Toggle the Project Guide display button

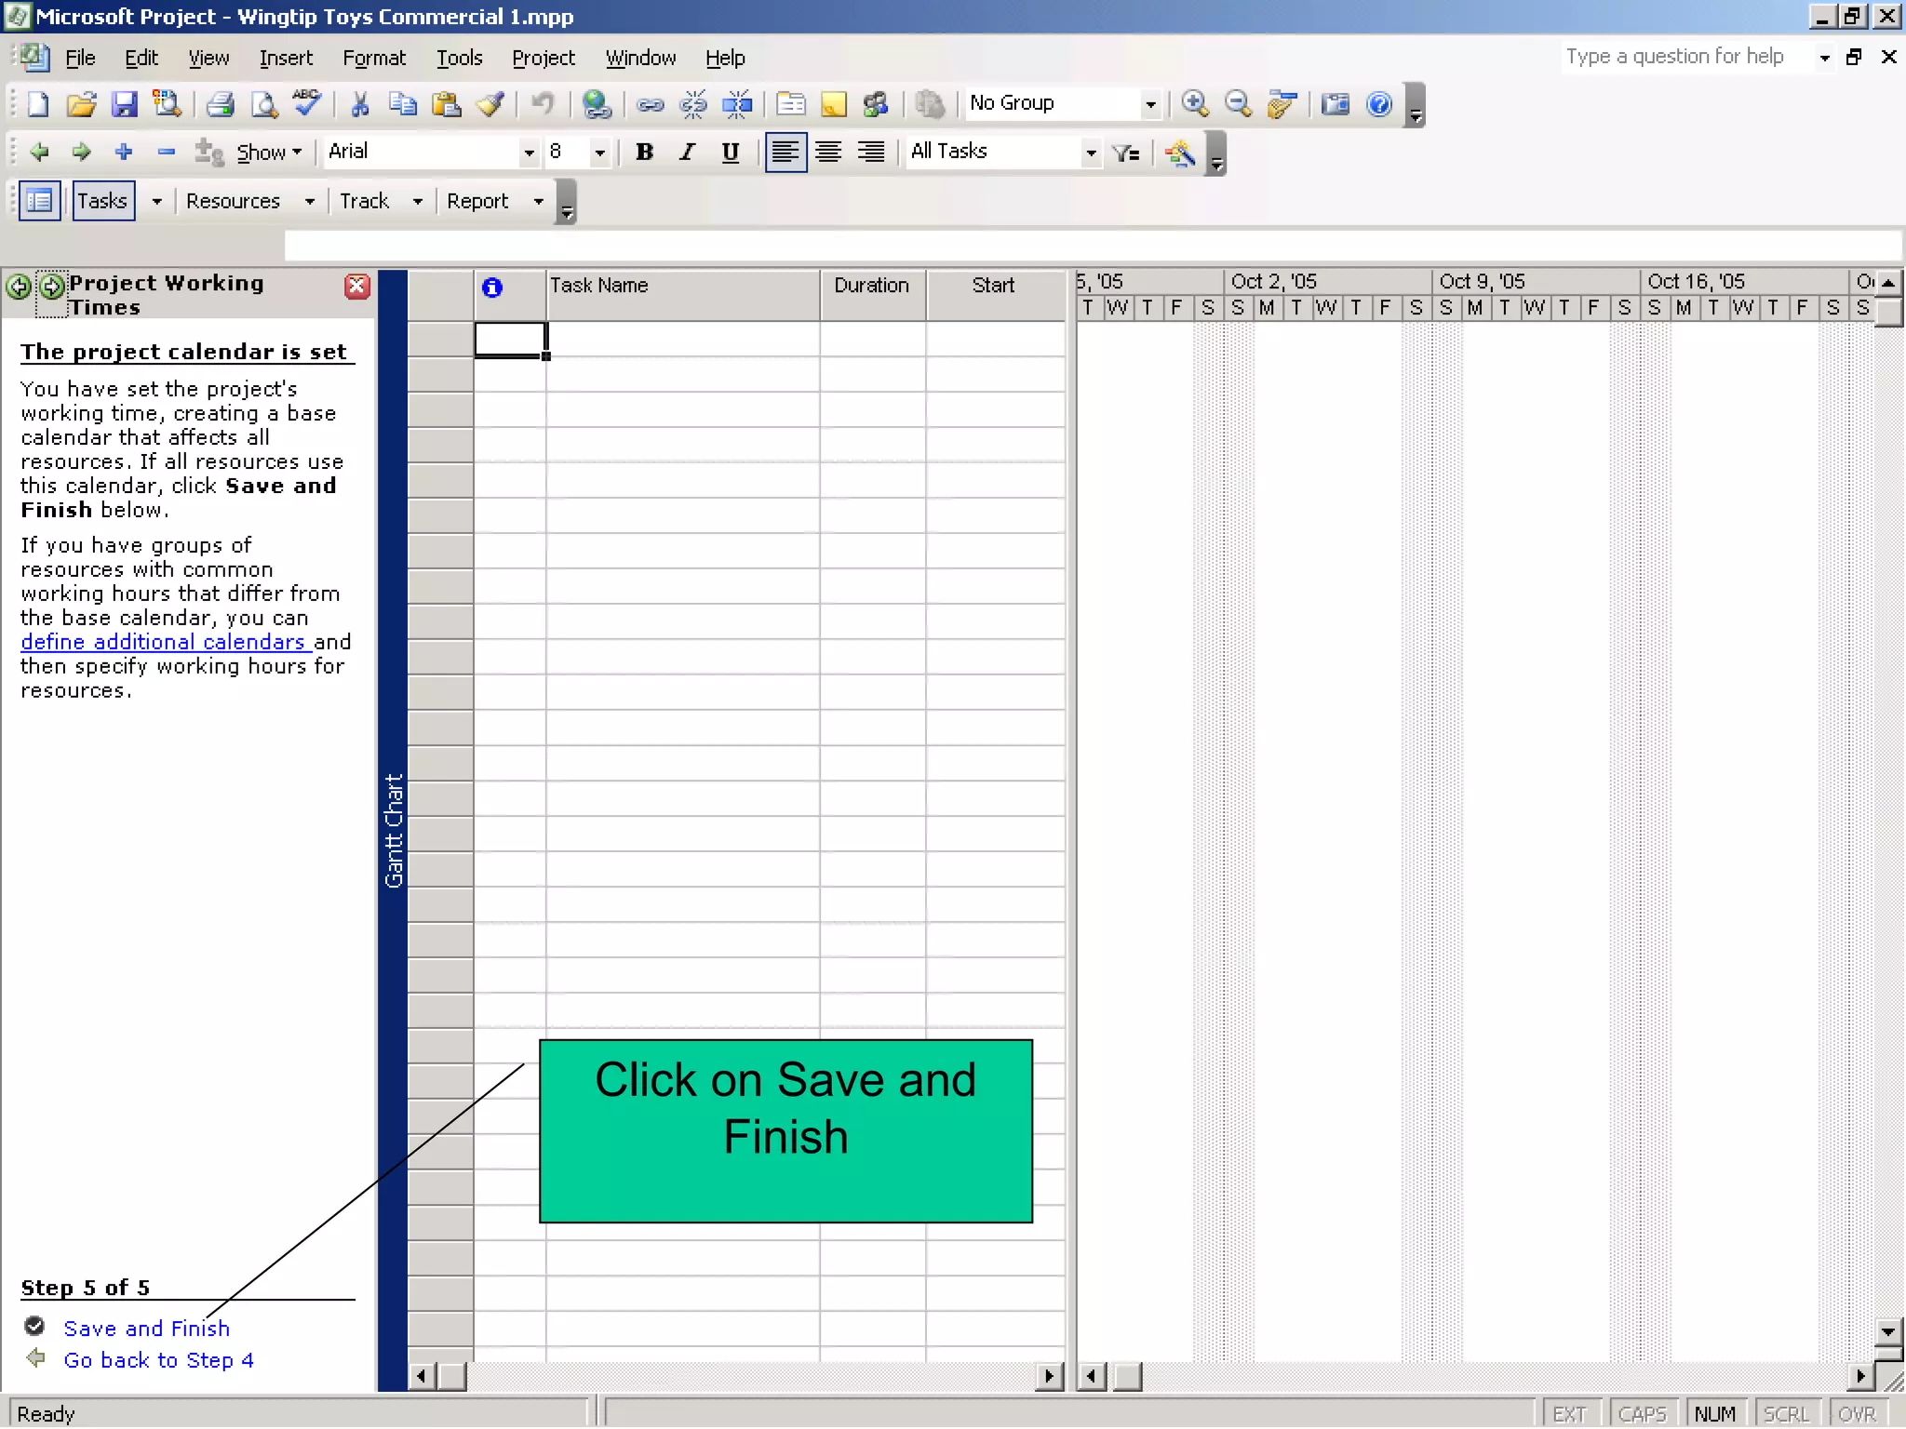[39, 201]
